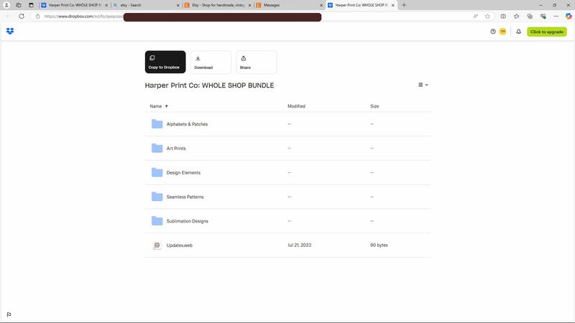The image size is (575, 323).
Task: Click the Updates.web file icon
Action: tap(157, 245)
